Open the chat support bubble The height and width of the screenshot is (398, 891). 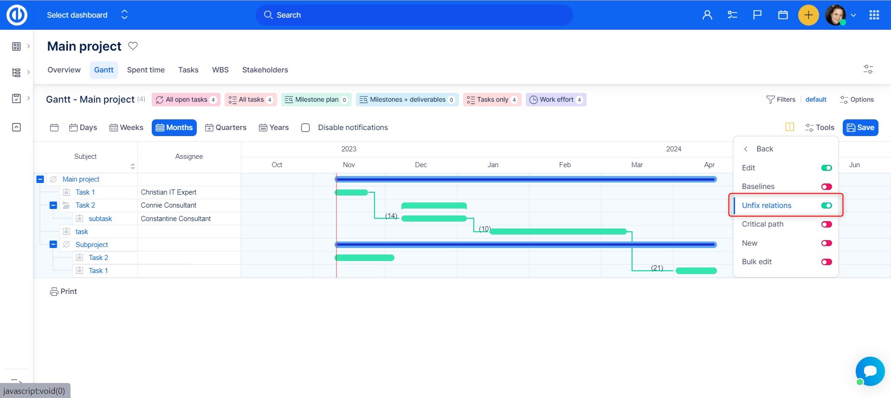[870, 371]
